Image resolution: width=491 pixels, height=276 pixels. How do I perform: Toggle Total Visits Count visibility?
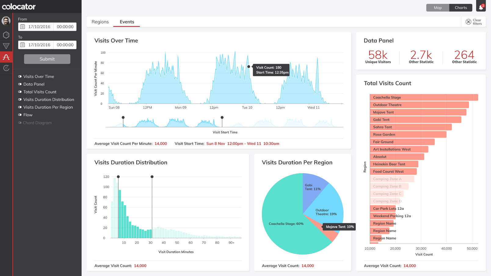tap(20, 92)
